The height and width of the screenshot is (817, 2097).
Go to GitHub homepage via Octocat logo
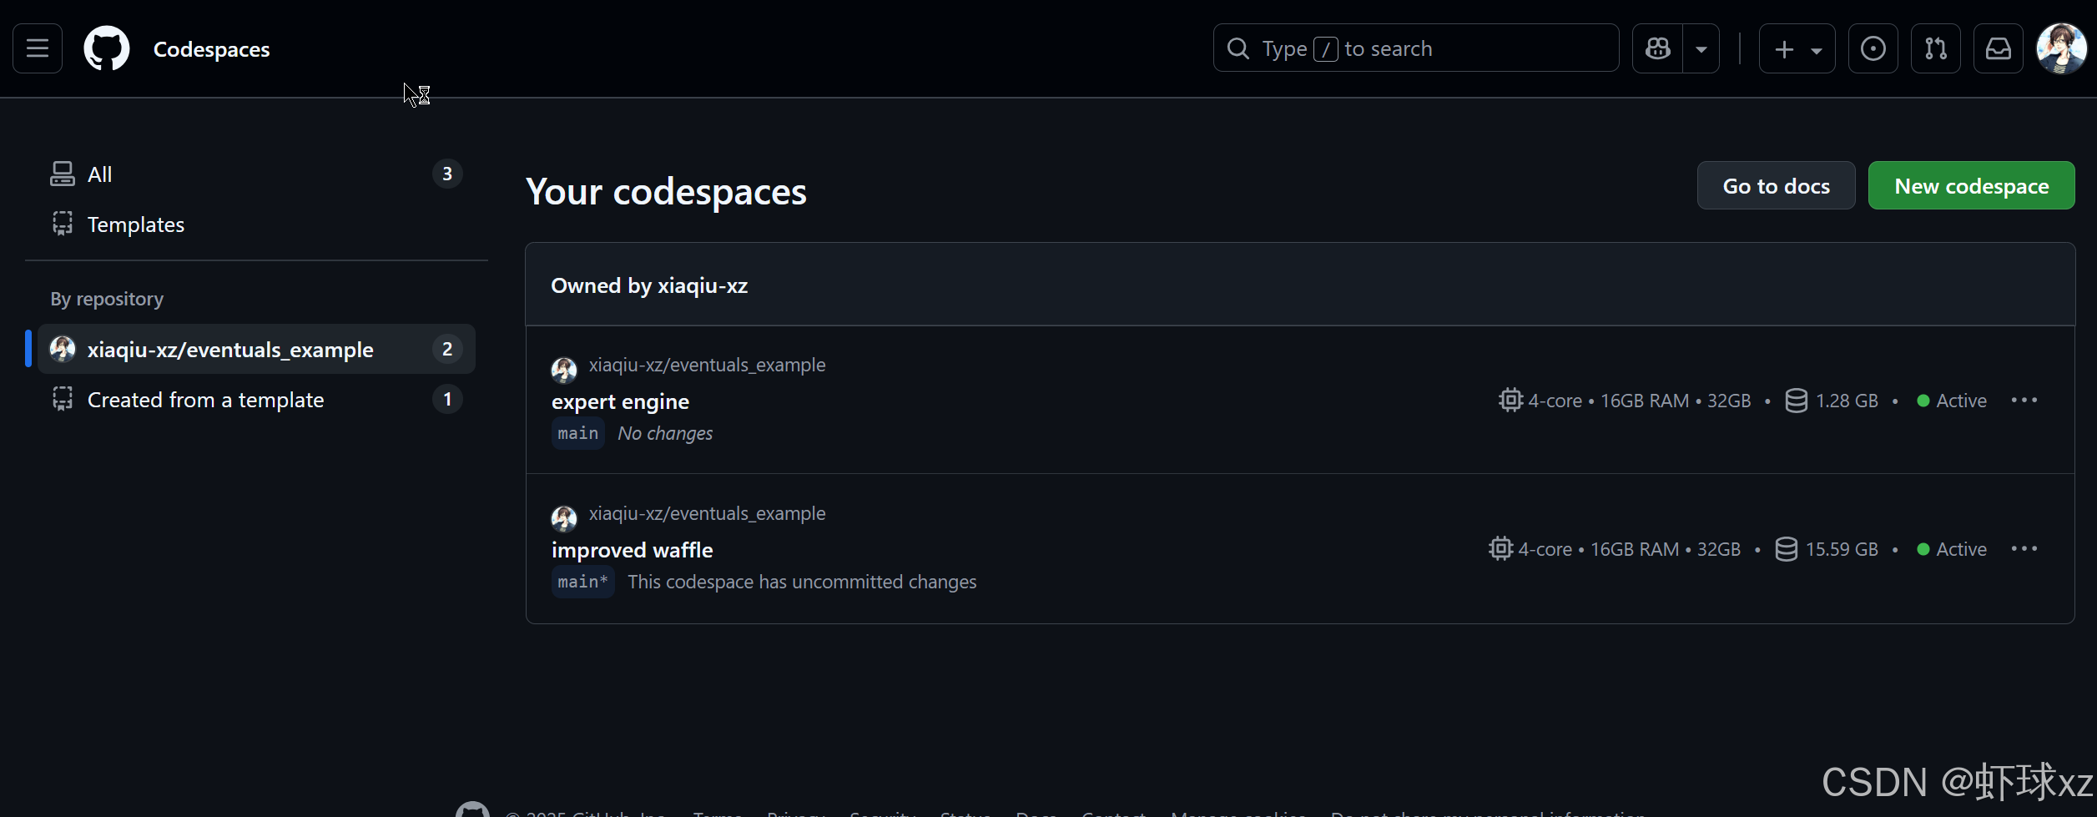[107, 48]
